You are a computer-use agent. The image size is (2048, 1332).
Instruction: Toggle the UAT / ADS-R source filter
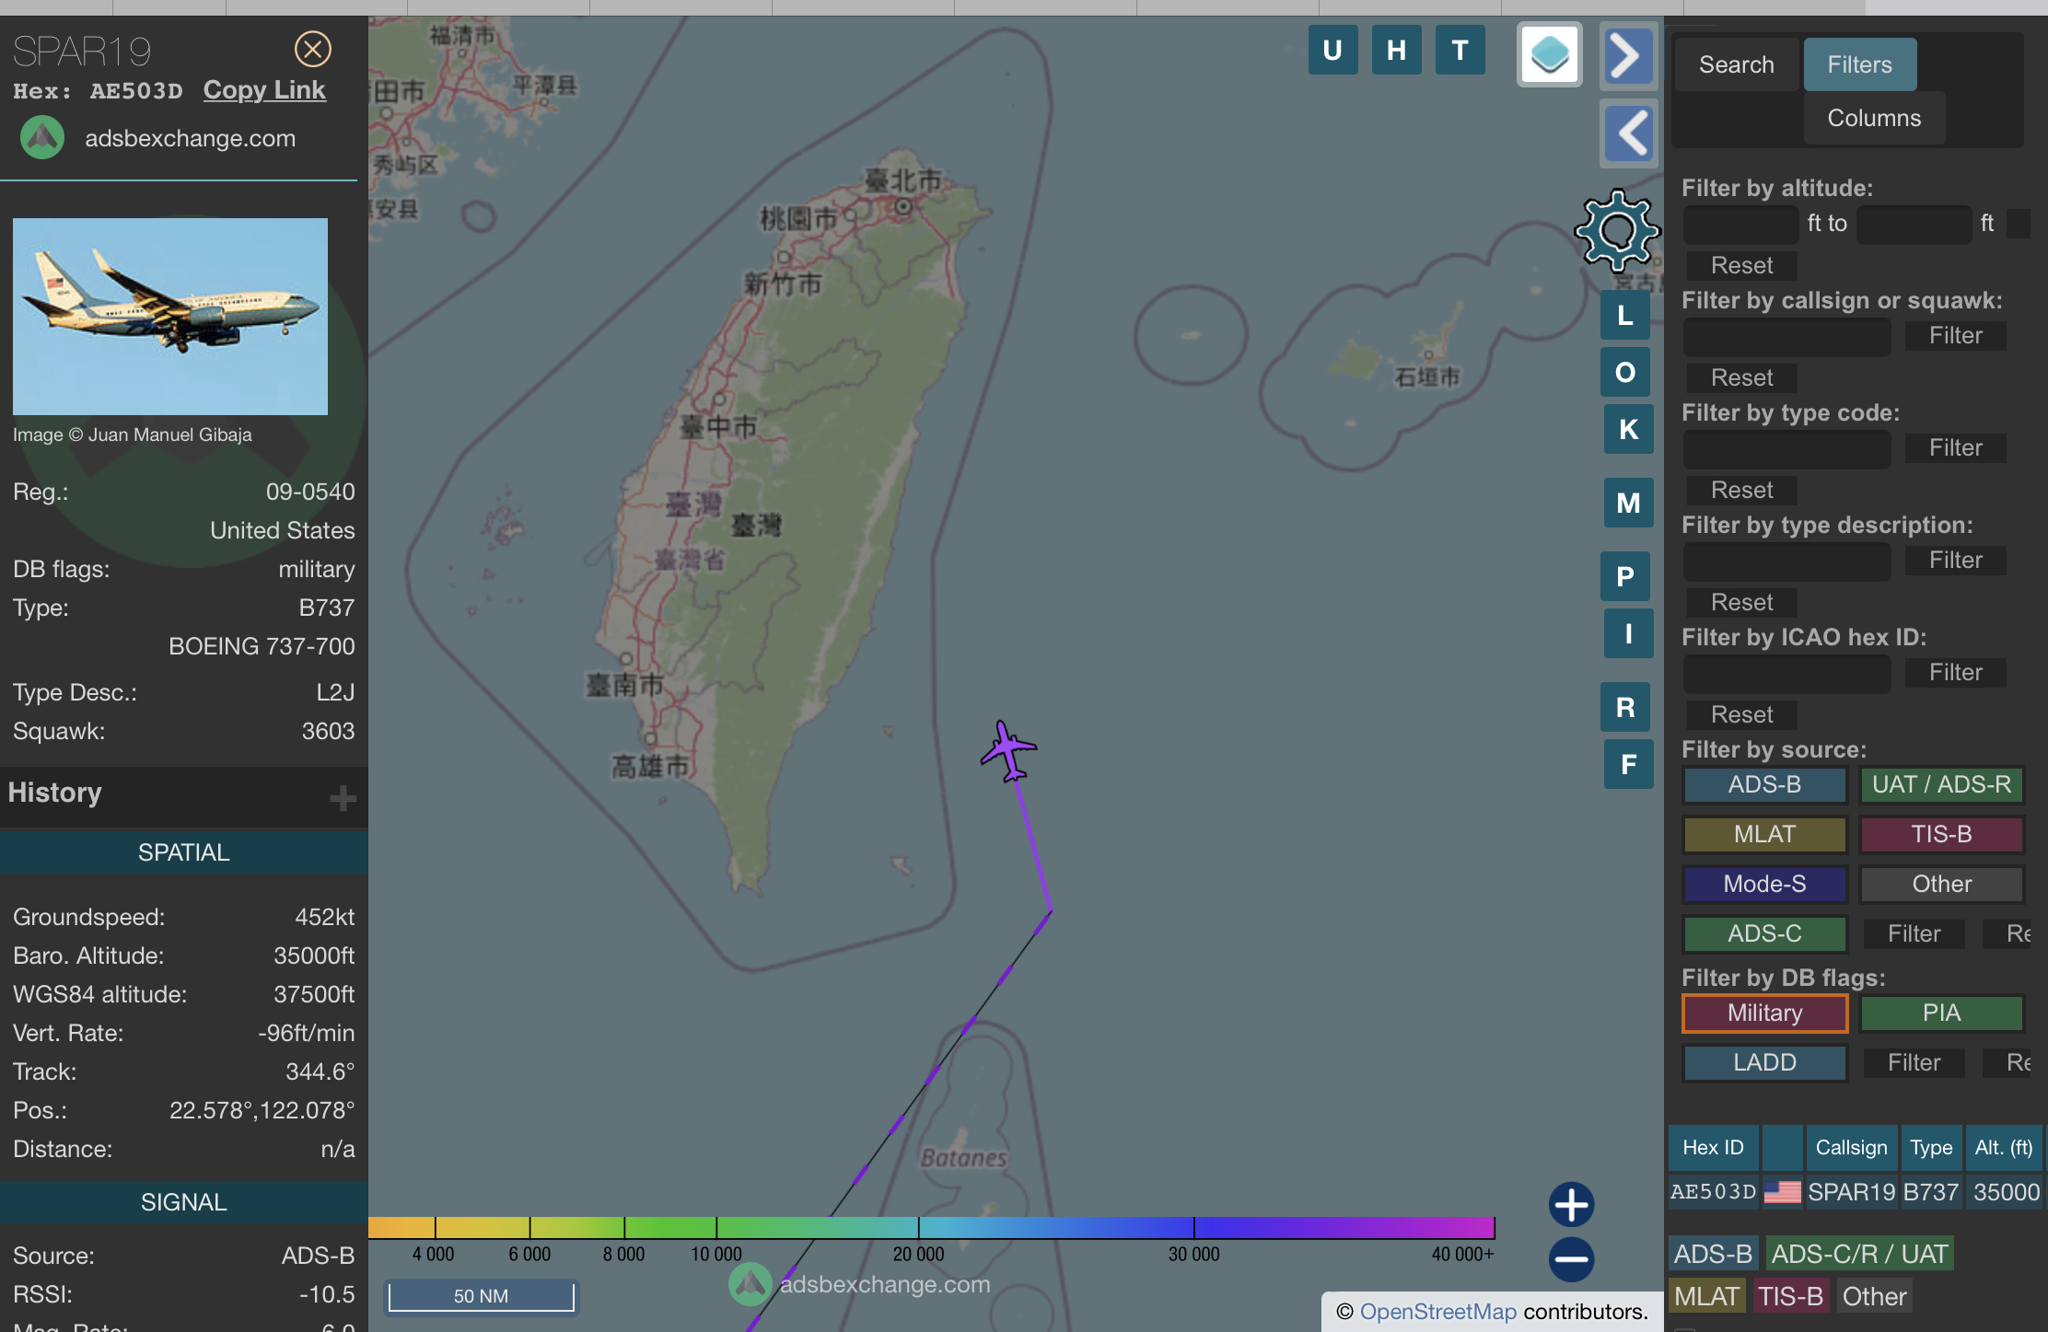coord(1941,785)
